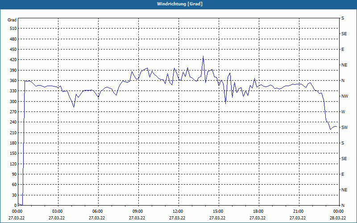Viewport: 357px width, 223px height.
Task: Click the 00:00 label above 28.03.22
Action: [x=339, y=211]
